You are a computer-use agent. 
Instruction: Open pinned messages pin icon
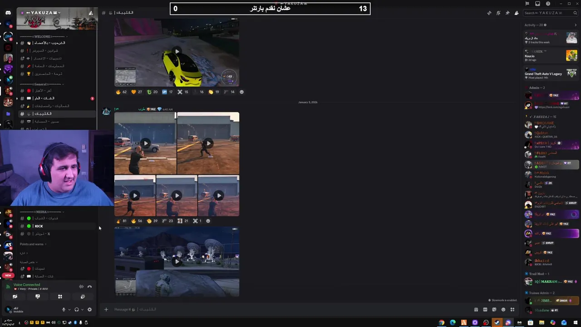(507, 13)
